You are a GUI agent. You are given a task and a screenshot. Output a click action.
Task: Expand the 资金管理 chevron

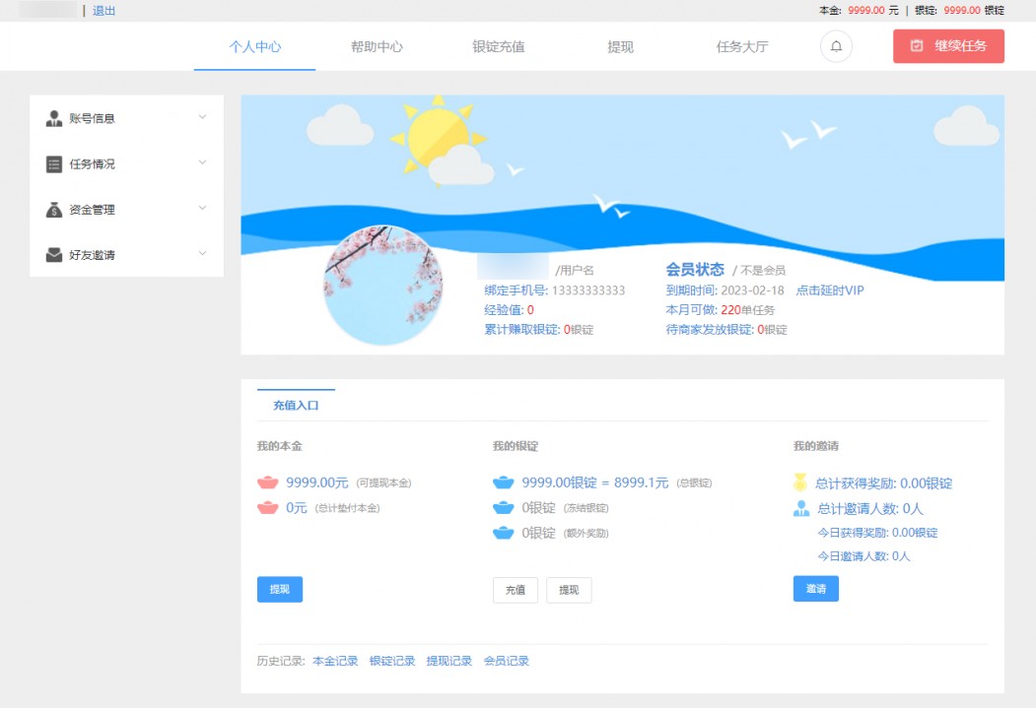point(203,208)
